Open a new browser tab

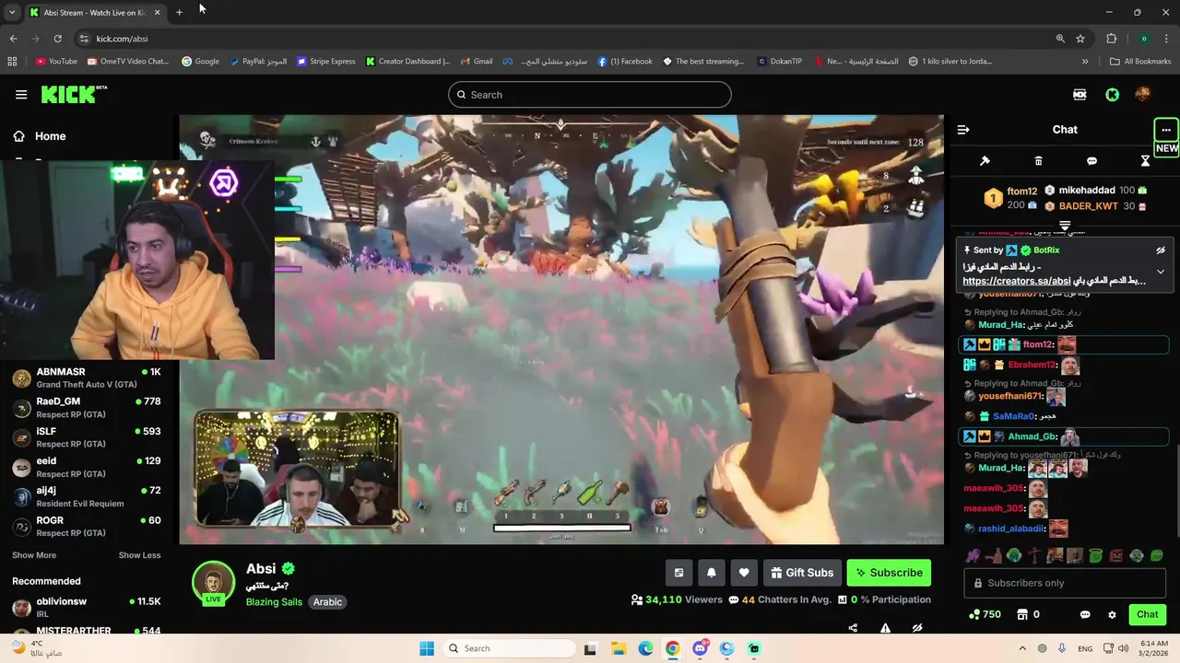tap(179, 12)
